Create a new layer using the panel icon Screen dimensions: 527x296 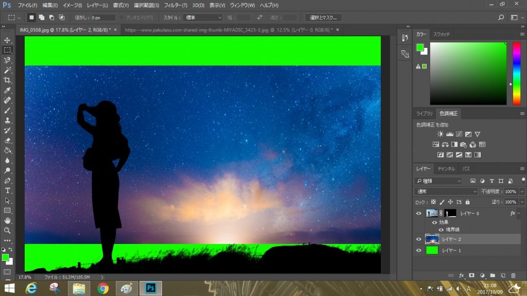pyautogui.click(x=504, y=275)
